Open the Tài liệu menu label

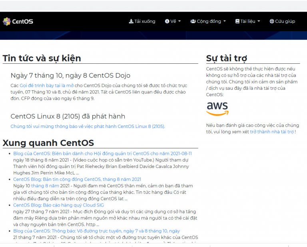click(248, 21)
